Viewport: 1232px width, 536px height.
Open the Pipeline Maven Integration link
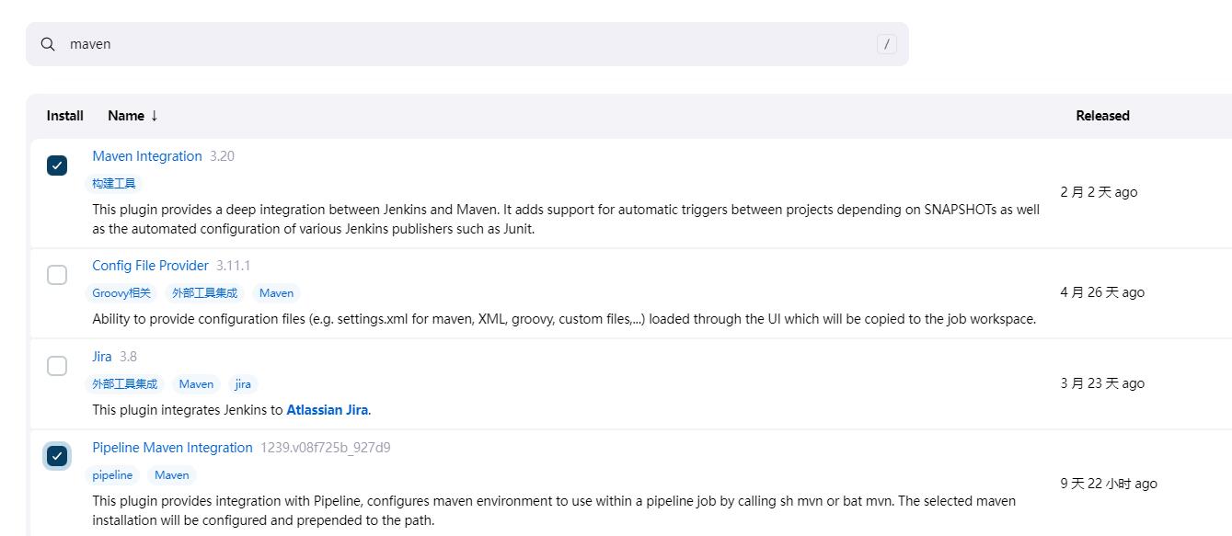(172, 448)
